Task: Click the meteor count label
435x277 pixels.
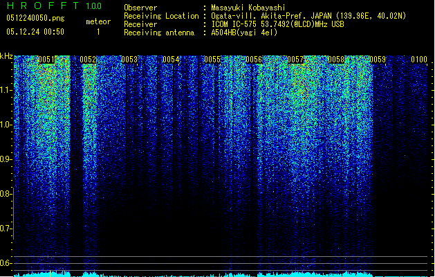Action: click(x=98, y=21)
